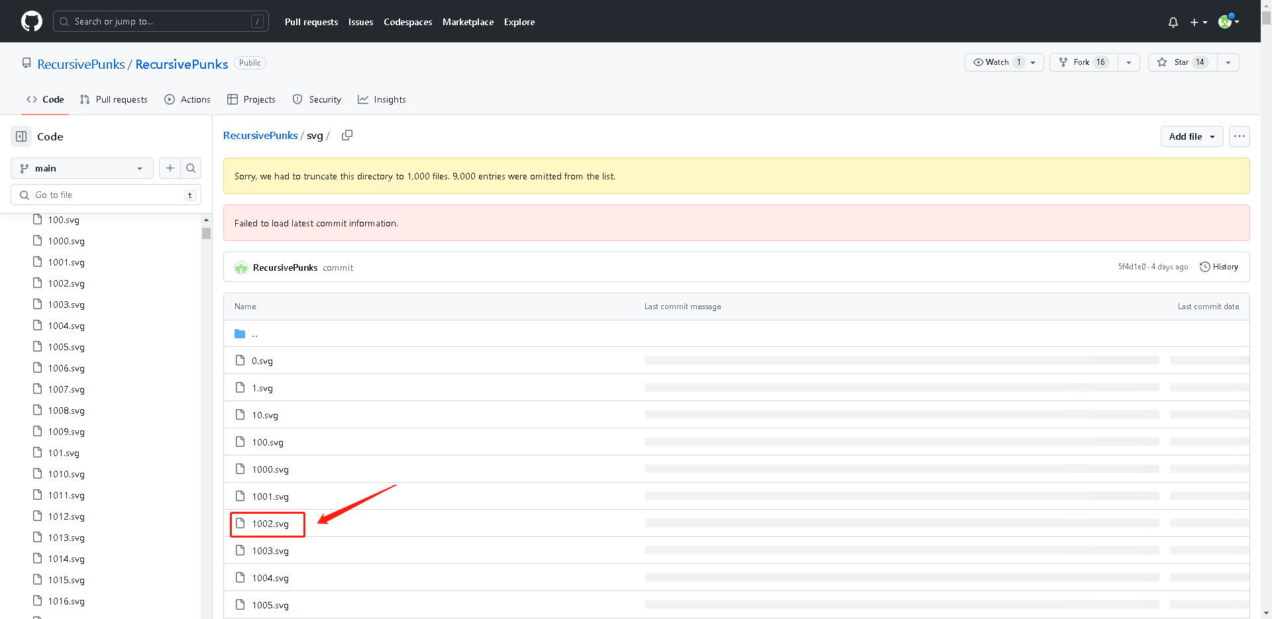
Task: Open 1002.svg in the file list
Action: coord(270,524)
